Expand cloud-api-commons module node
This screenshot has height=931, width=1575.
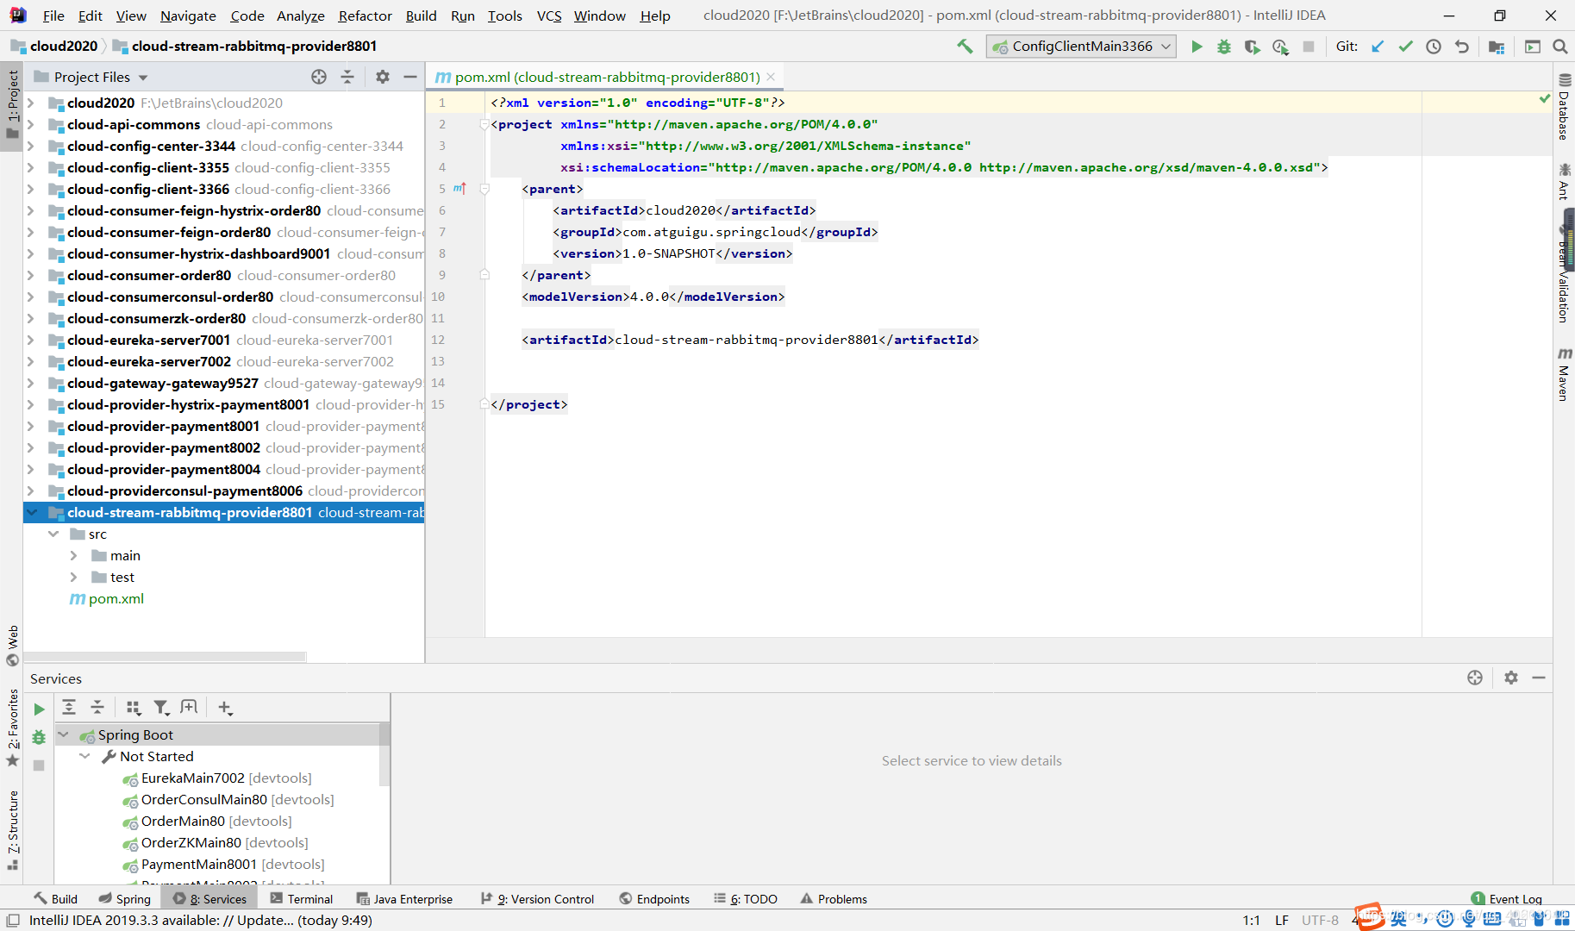point(31,124)
